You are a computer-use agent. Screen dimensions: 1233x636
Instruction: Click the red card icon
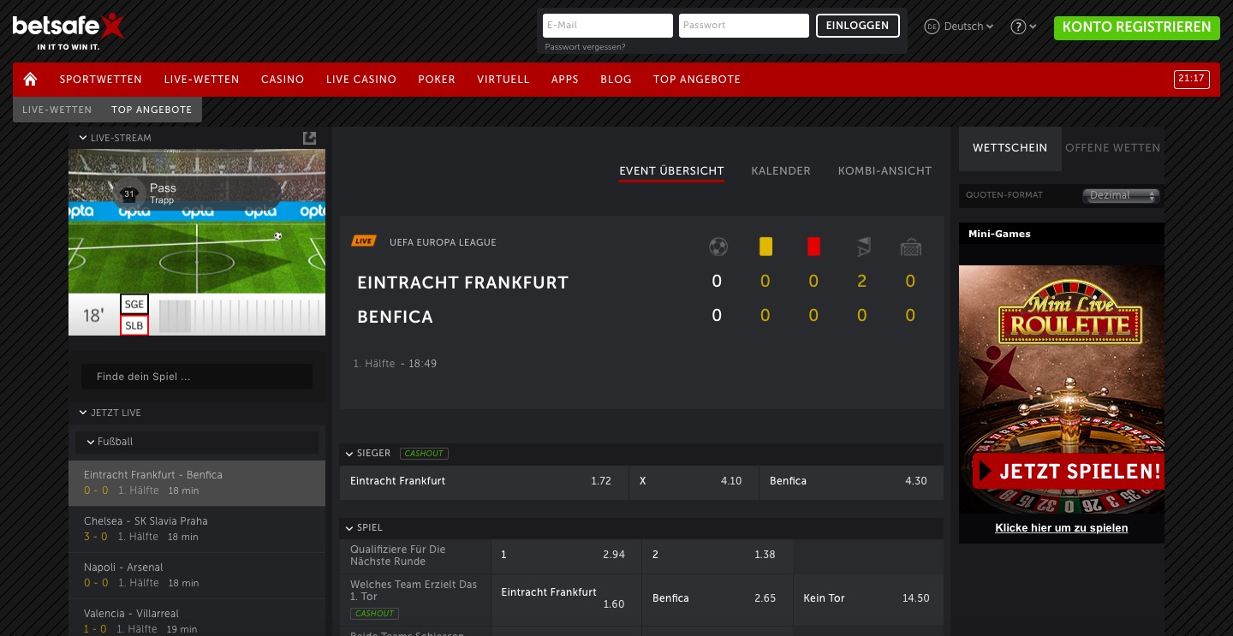813,247
